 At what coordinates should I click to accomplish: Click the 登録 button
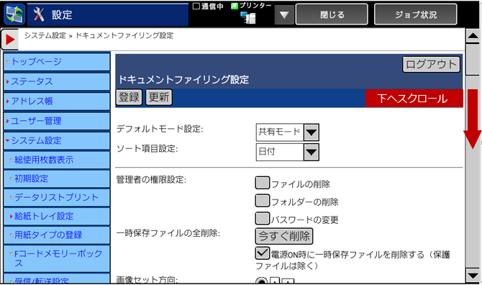click(x=129, y=97)
